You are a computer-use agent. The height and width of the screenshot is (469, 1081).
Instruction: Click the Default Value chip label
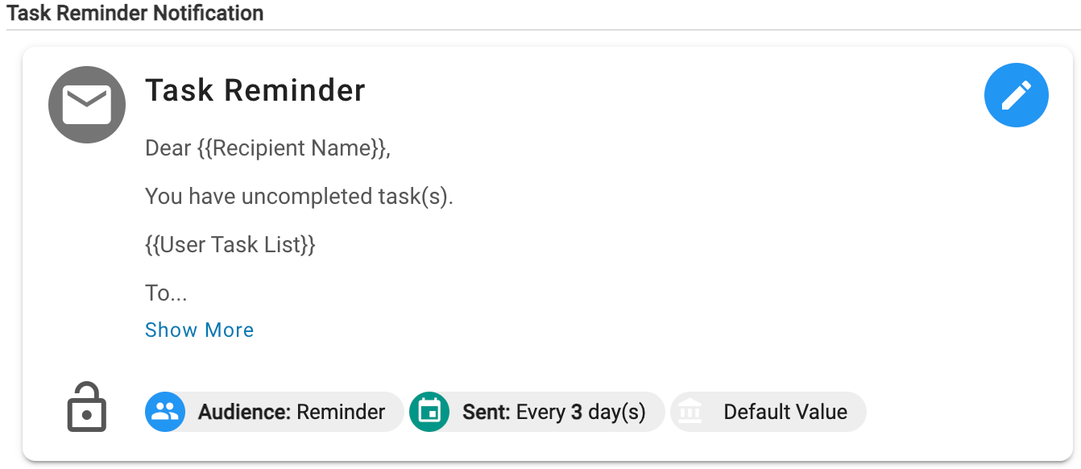point(785,412)
